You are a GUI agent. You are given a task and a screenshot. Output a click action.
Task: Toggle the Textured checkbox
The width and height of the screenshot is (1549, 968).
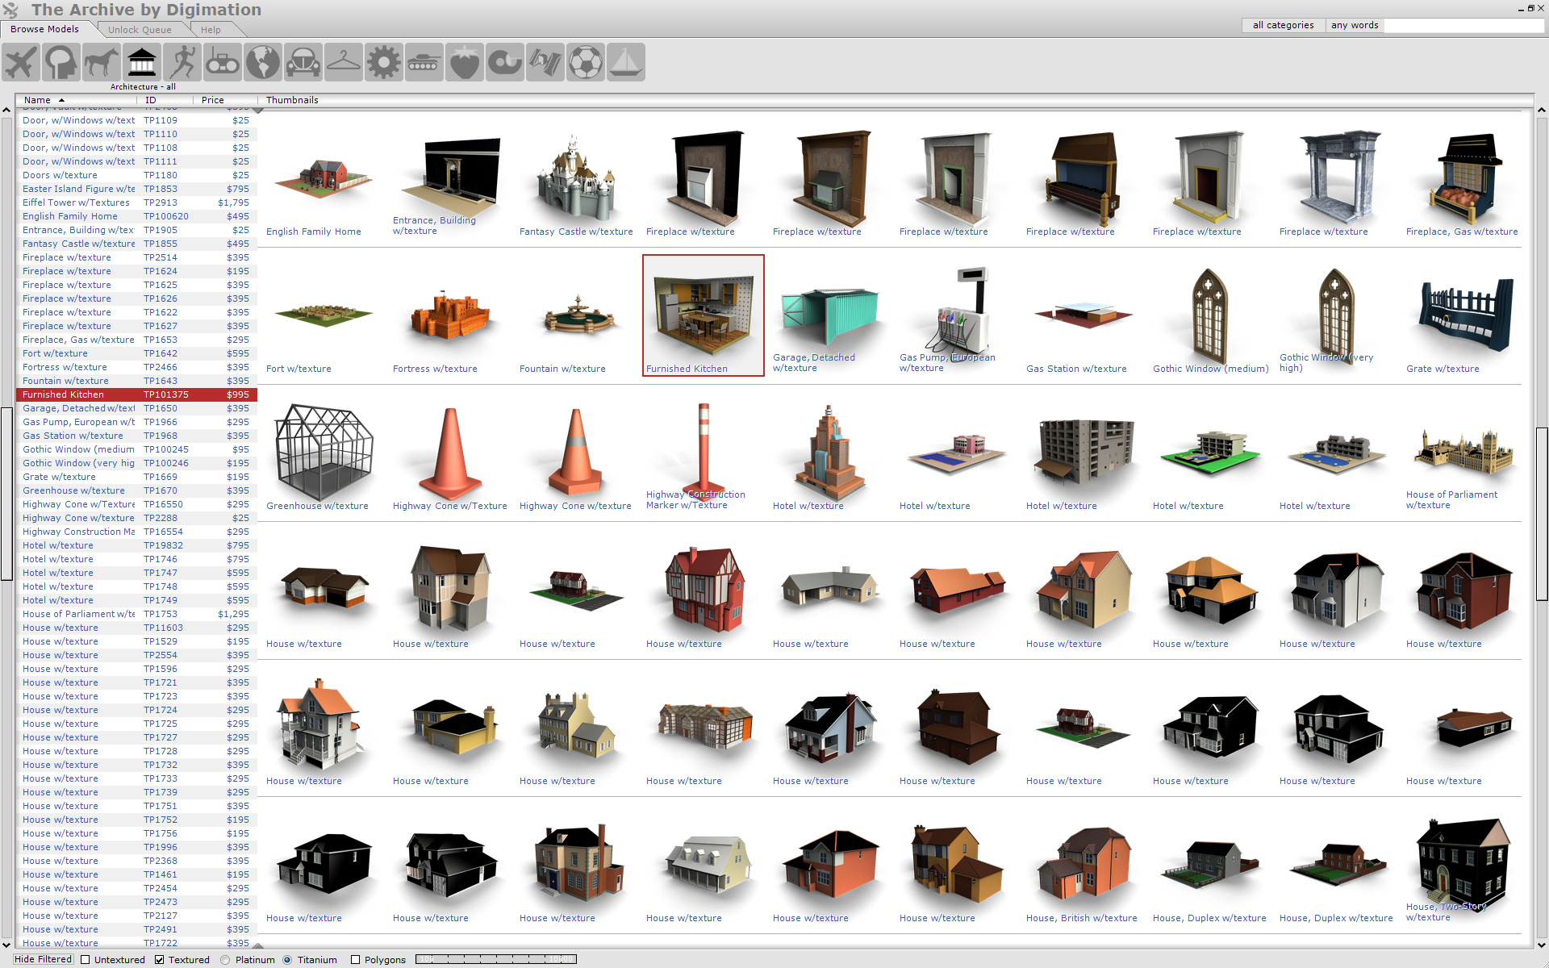coord(160,960)
